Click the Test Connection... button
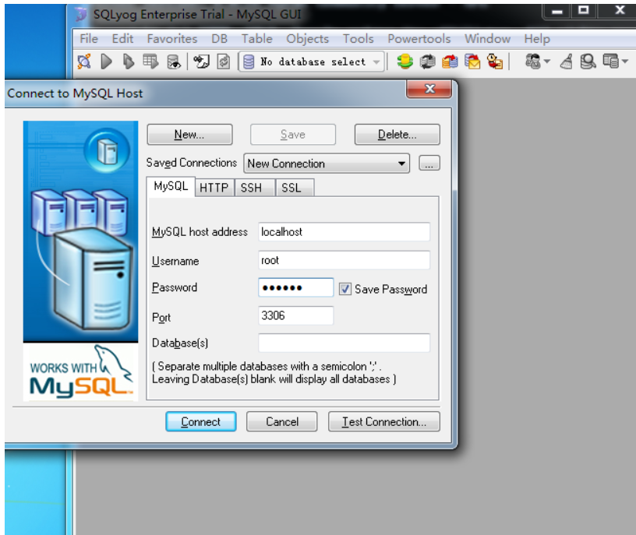 pyautogui.click(x=384, y=422)
